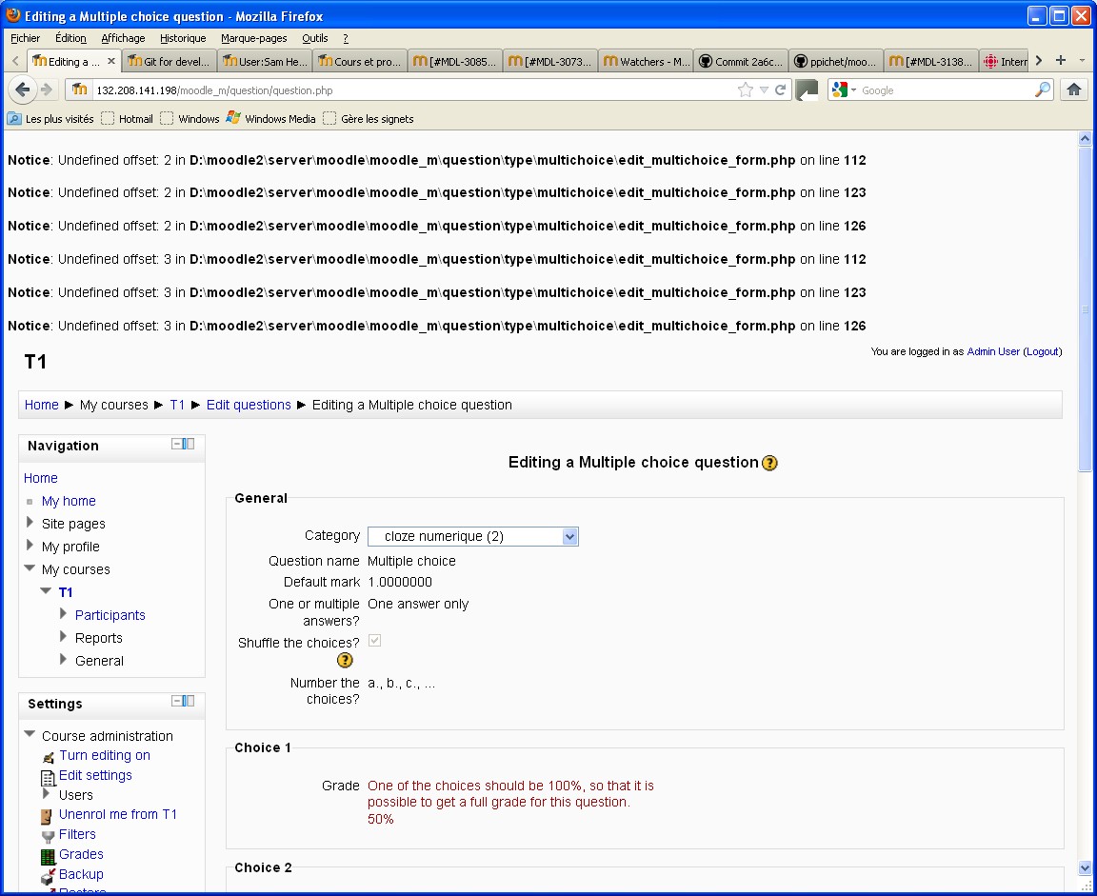Open the Affichage menu
This screenshot has width=1097, height=896.
[x=123, y=38]
